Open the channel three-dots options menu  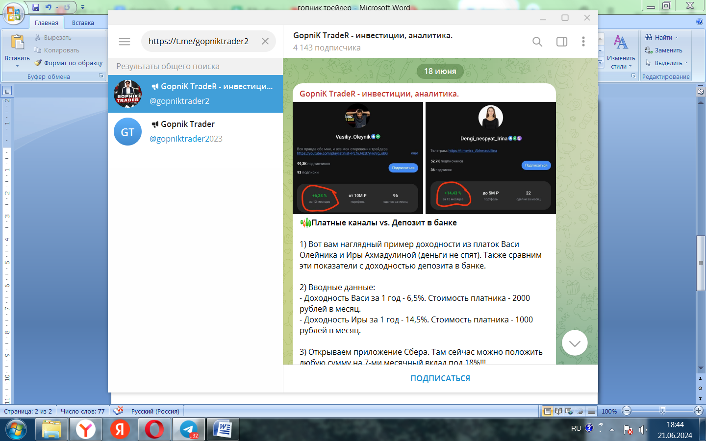[583, 42]
